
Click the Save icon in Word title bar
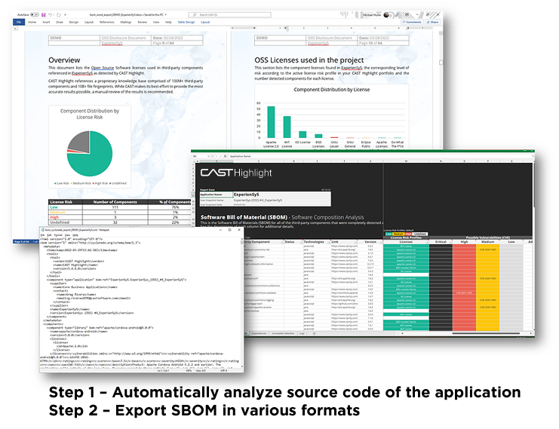43,14
